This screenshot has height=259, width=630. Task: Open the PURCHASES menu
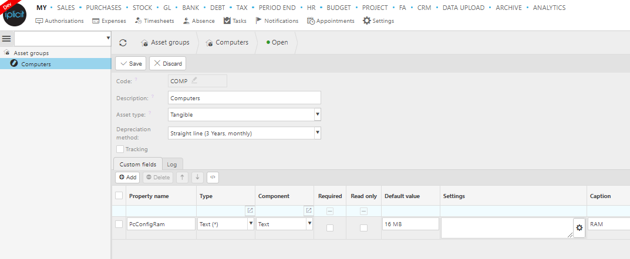pyautogui.click(x=104, y=8)
